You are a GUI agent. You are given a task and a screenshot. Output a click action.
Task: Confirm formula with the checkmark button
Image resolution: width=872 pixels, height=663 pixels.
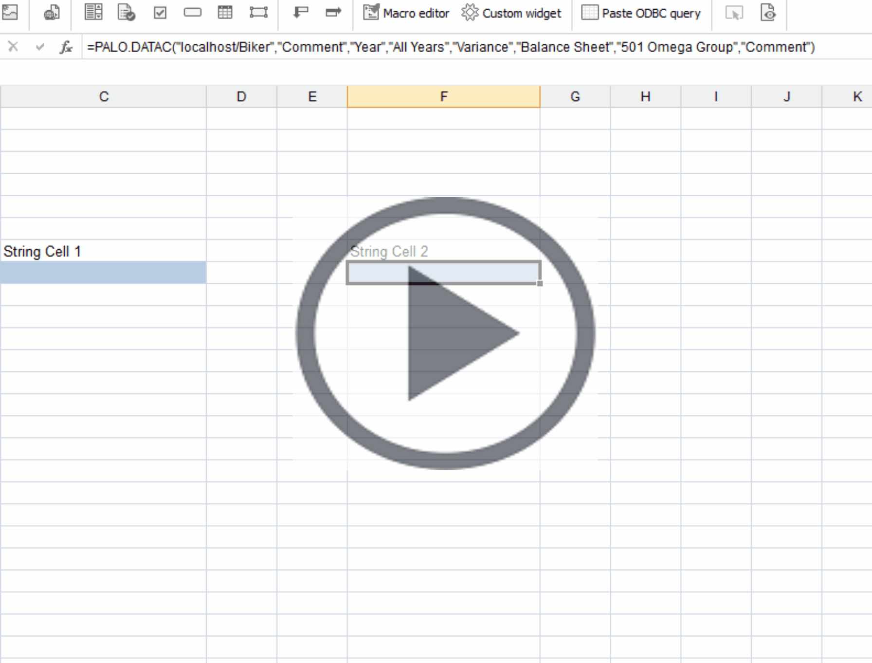(39, 47)
